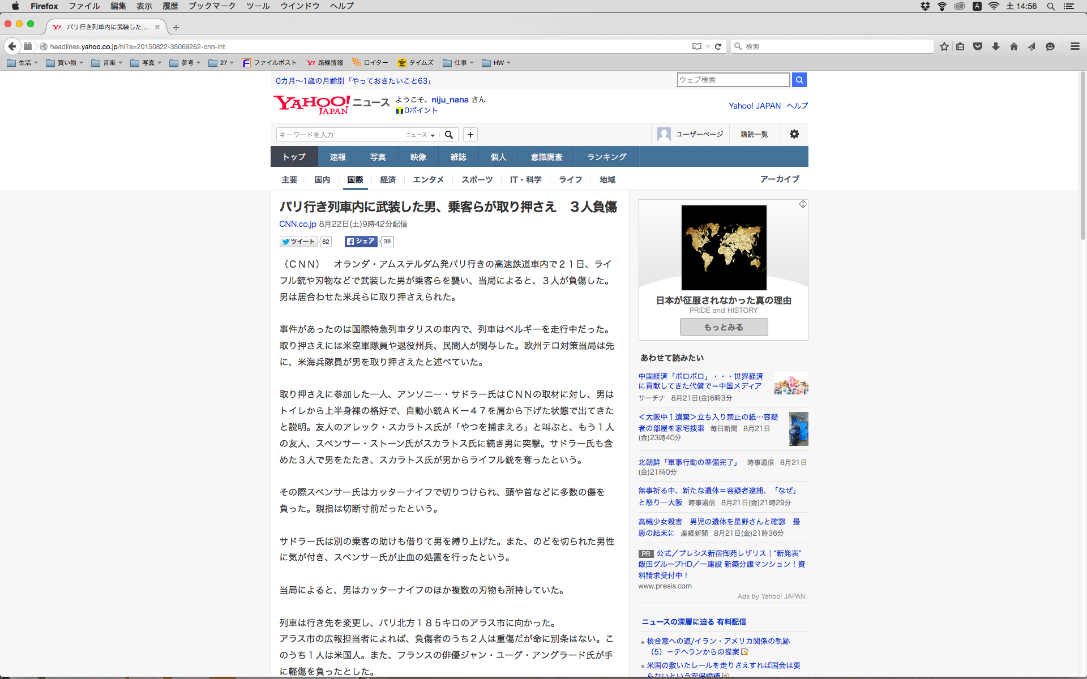Click the Yahoo settings gear icon

(x=794, y=134)
